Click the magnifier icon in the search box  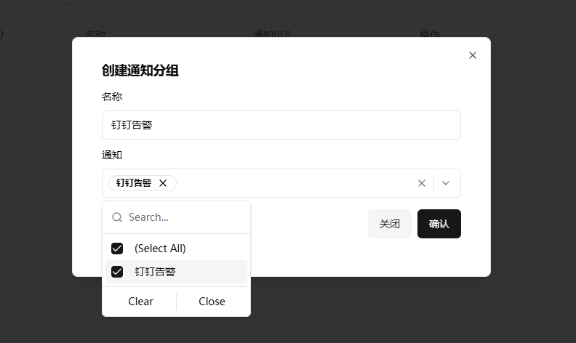[117, 217]
